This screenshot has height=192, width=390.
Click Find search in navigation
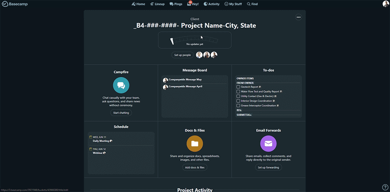coord(252,4)
